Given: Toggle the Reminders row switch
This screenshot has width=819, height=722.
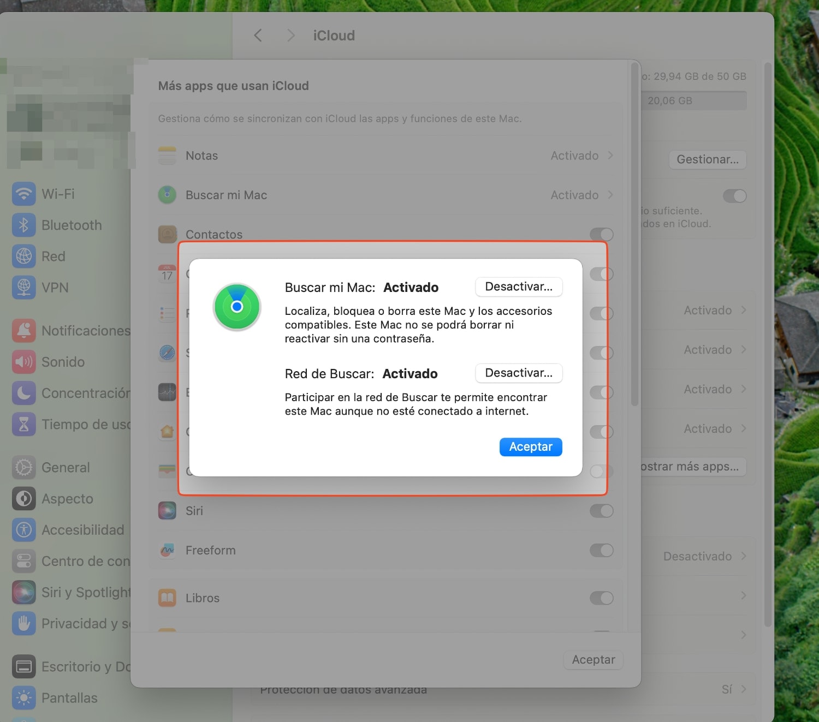Looking at the screenshot, I should [602, 313].
